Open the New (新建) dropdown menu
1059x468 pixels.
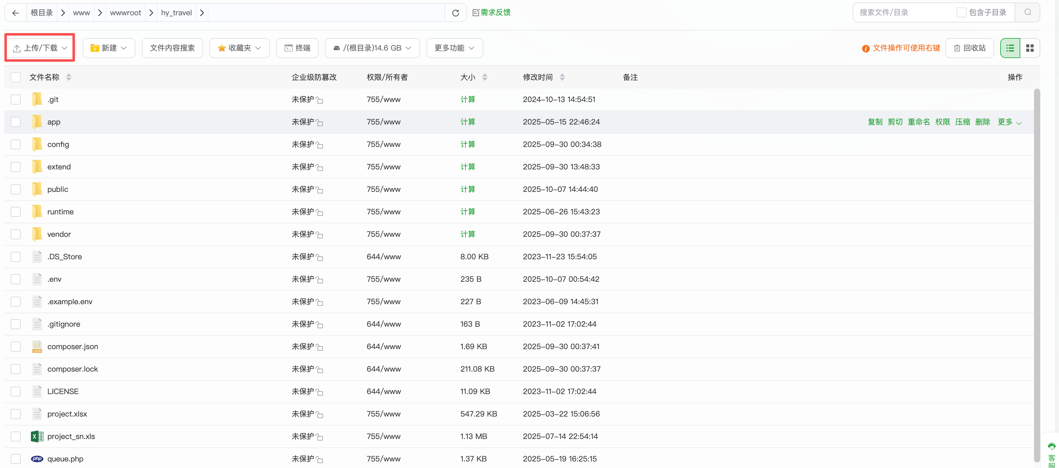point(108,48)
